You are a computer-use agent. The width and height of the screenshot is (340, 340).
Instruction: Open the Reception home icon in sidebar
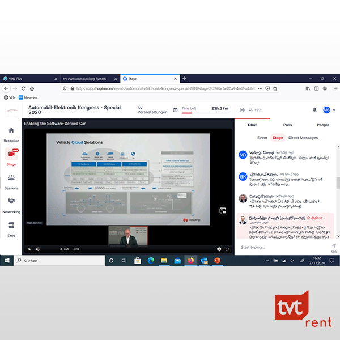(x=11, y=130)
